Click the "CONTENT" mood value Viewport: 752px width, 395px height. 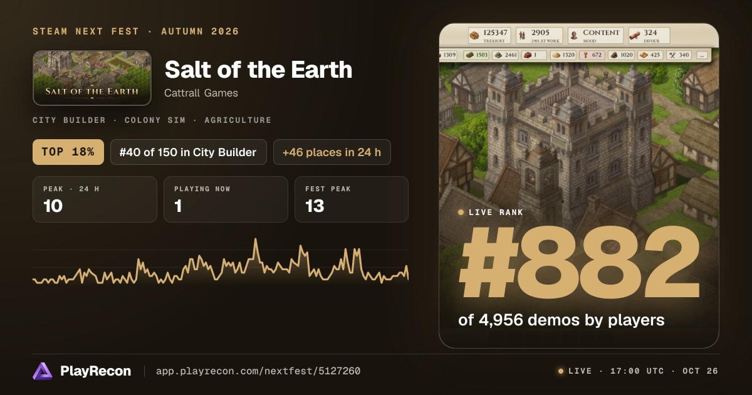coord(601,33)
